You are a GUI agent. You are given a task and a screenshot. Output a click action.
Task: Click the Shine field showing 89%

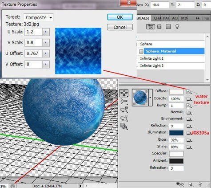click(x=176, y=147)
